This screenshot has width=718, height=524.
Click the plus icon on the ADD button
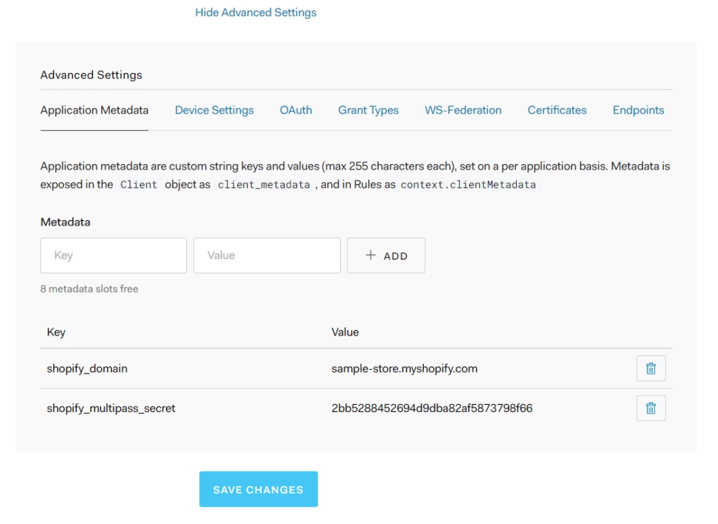(x=370, y=255)
